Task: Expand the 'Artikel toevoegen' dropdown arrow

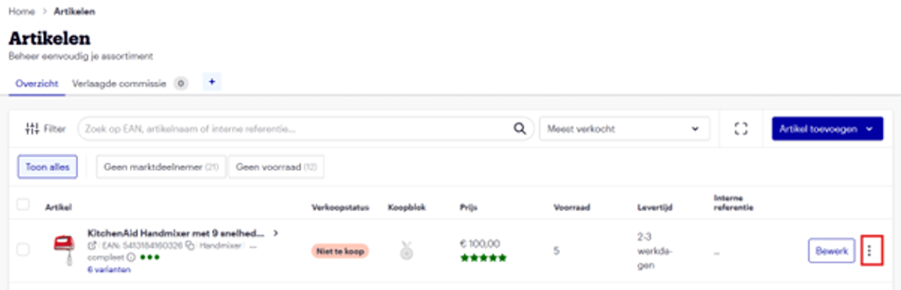Action: (869, 129)
